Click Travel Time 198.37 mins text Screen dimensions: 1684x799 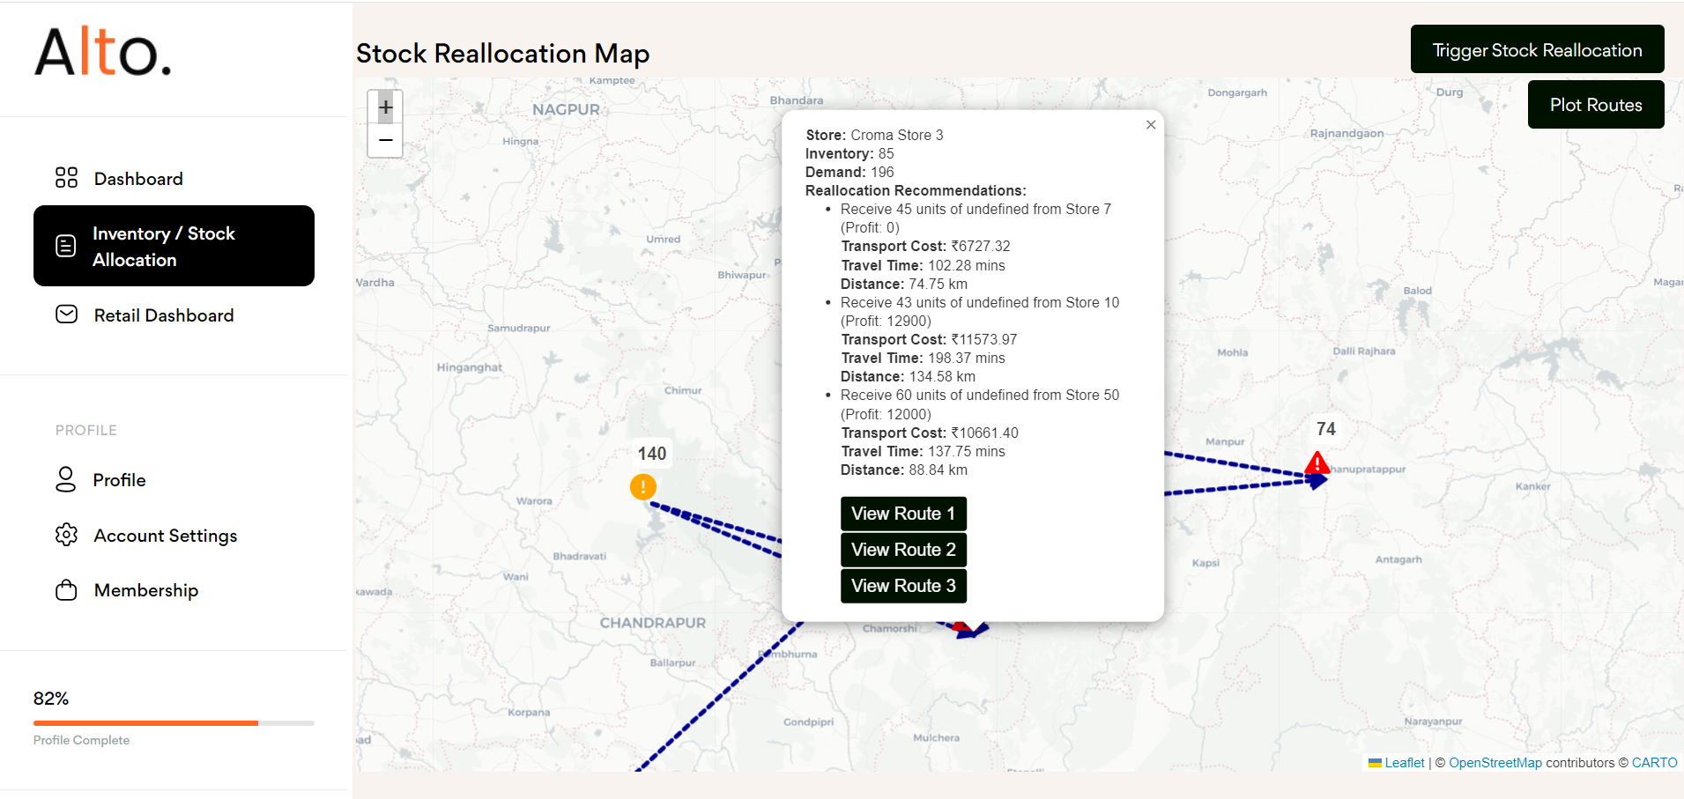pos(923,358)
